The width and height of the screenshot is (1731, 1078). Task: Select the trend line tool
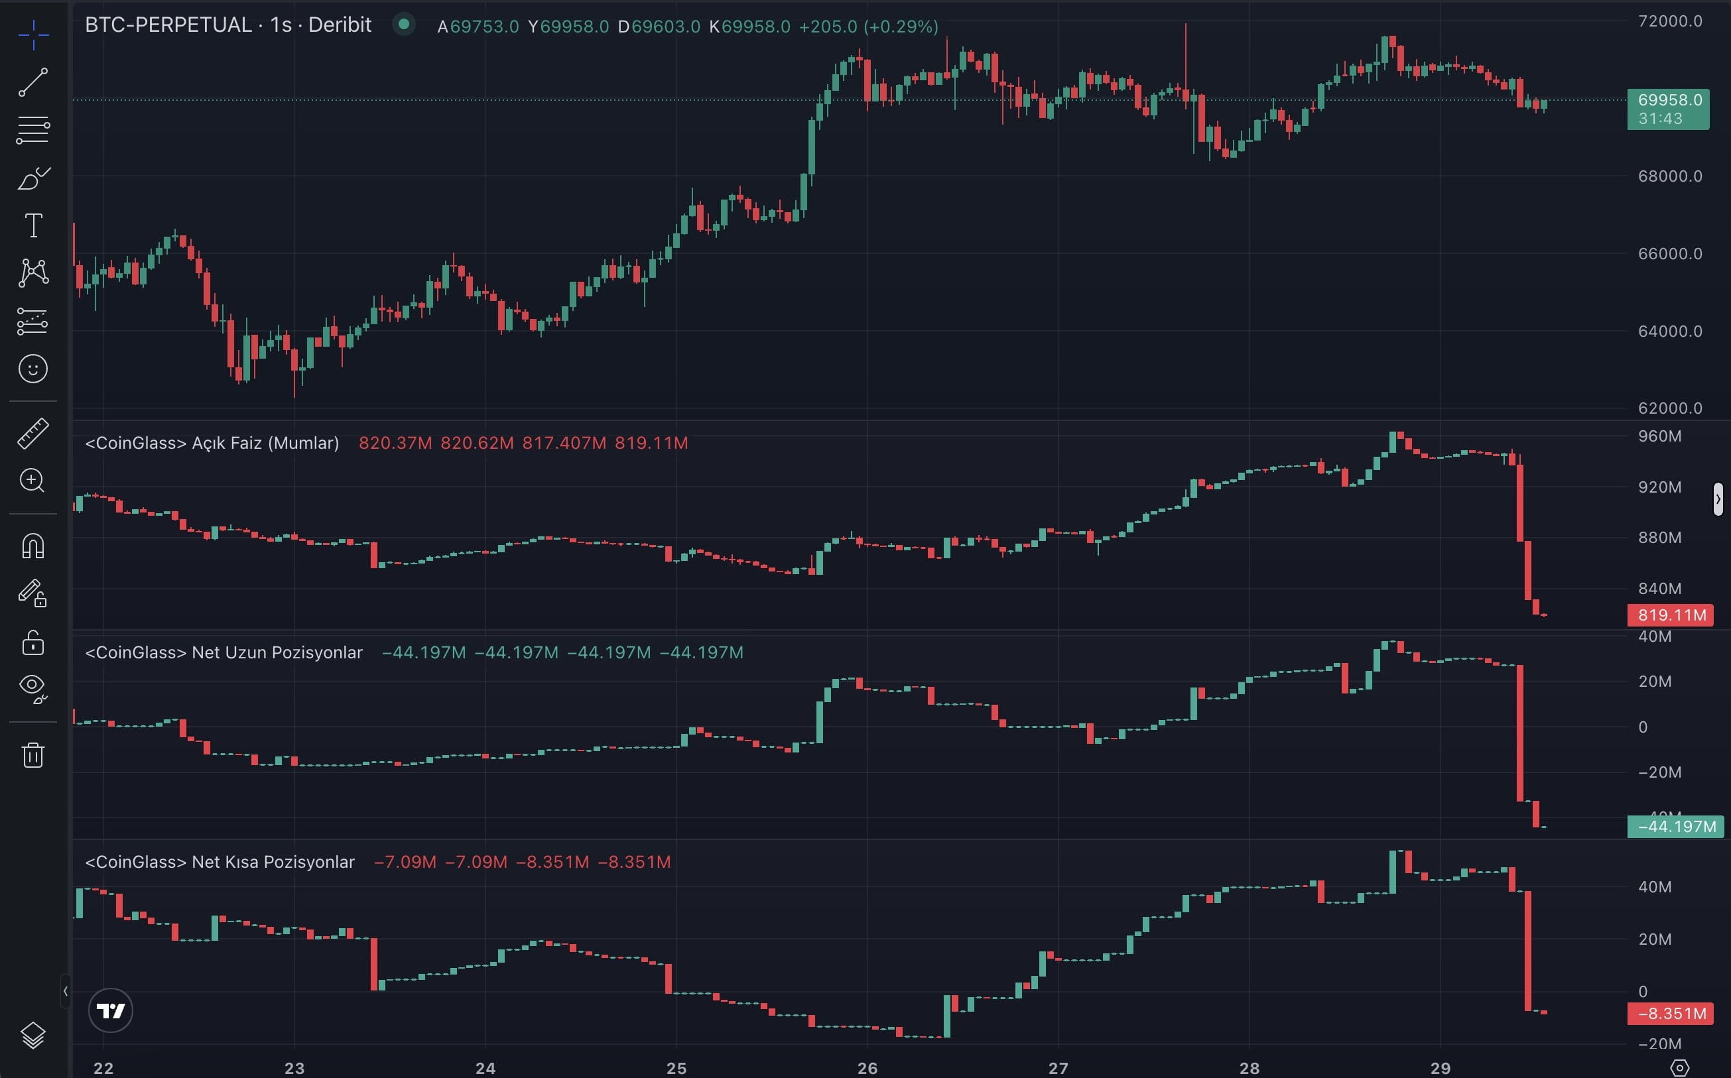tap(34, 84)
